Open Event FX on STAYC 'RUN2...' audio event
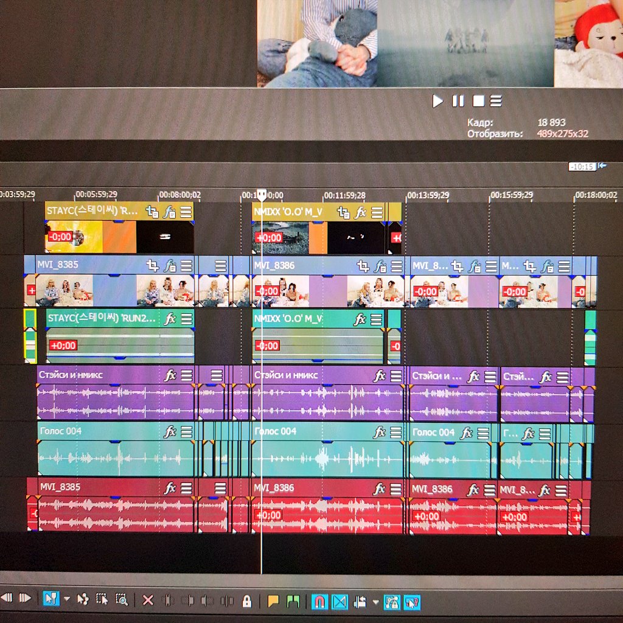The image size is (623, 623). (170, 319)
